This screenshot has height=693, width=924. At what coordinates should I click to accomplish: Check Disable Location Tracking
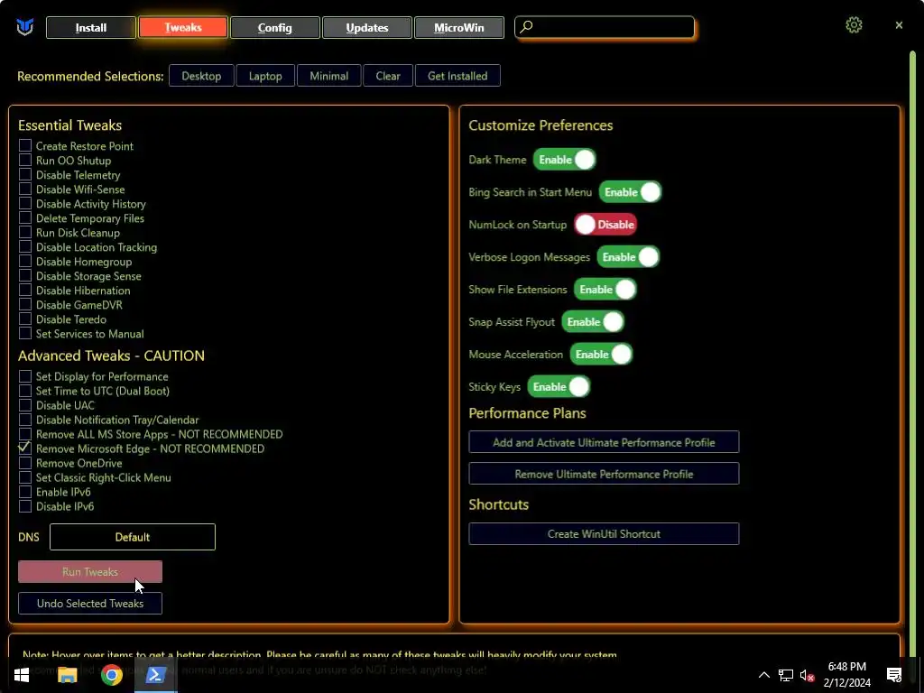click(24, 246)
